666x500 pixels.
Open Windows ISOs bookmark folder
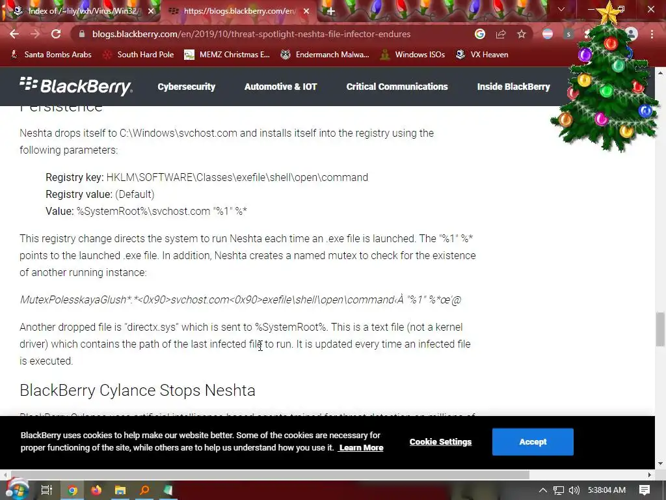(412, 55)
